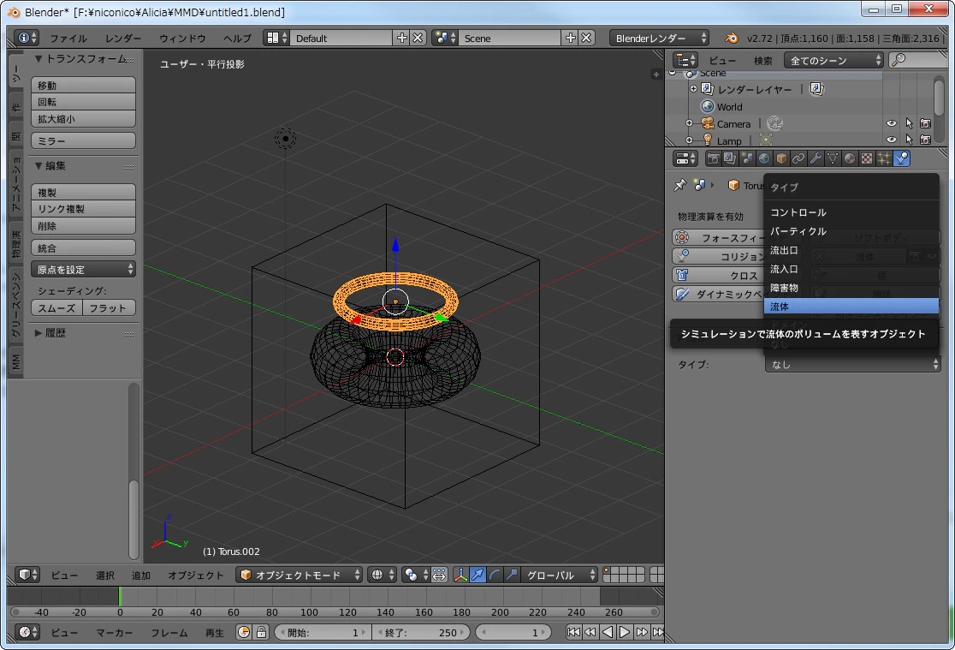Click the end frame 250 field
The image size is (955, 650).
point(421,632)
